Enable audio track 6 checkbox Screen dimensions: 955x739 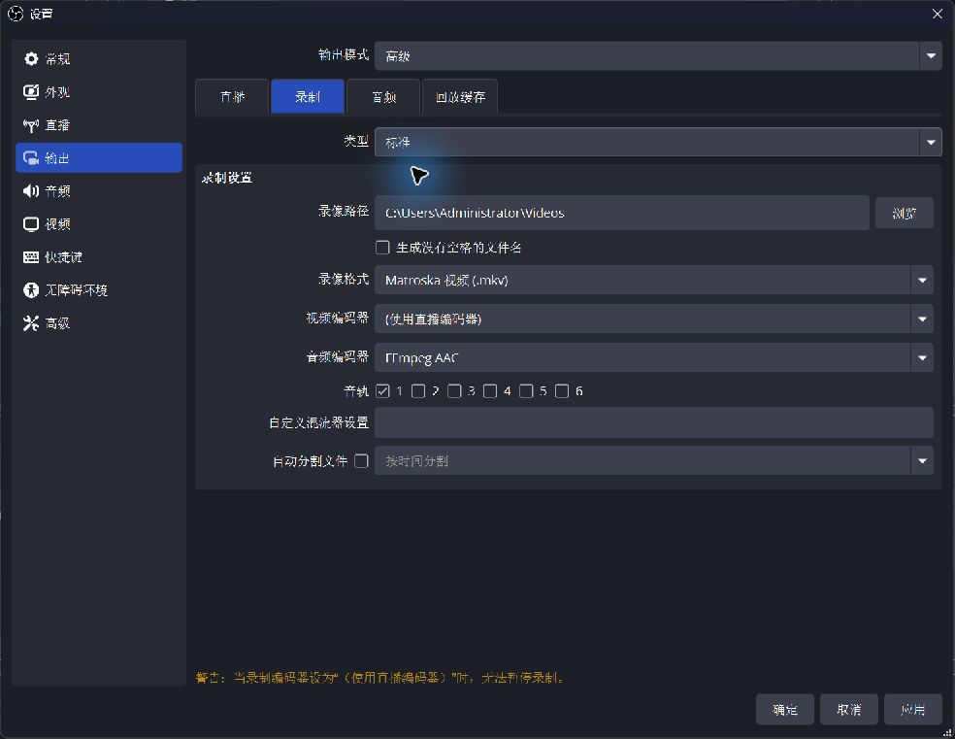[x=562, y=391]
